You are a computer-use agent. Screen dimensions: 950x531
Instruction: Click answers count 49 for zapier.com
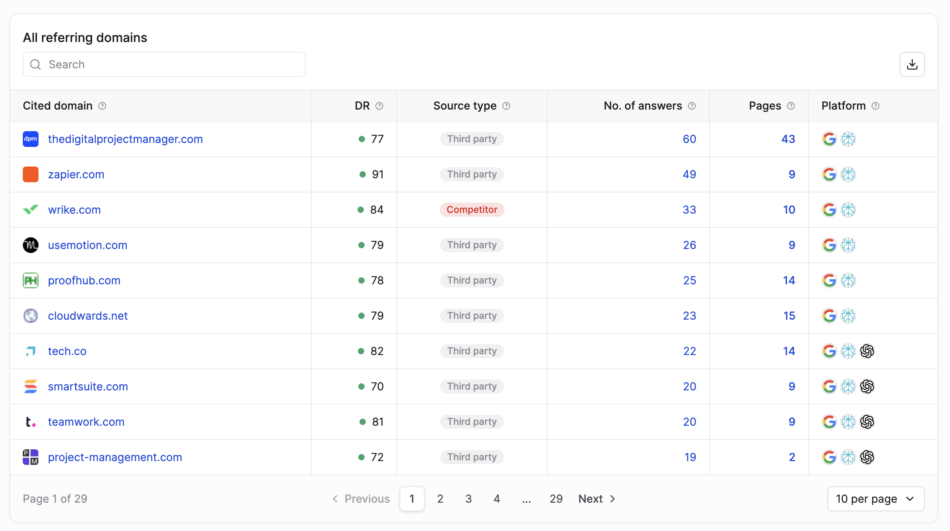coord(689,174)
